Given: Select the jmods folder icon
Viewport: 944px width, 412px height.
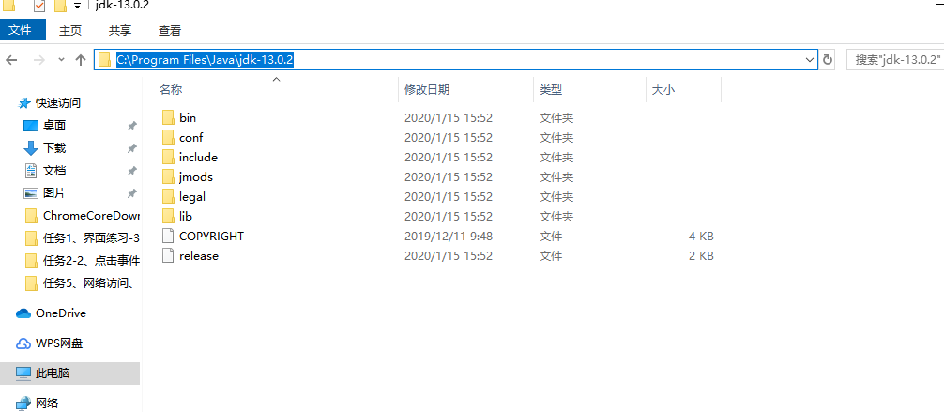Looking at the screenshot, I should click(168, 177).
